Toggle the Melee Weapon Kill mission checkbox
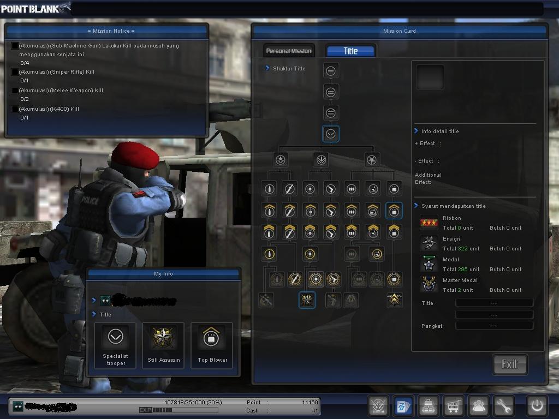The height and width of the screenshot is (419, 559). coord(15,91)
